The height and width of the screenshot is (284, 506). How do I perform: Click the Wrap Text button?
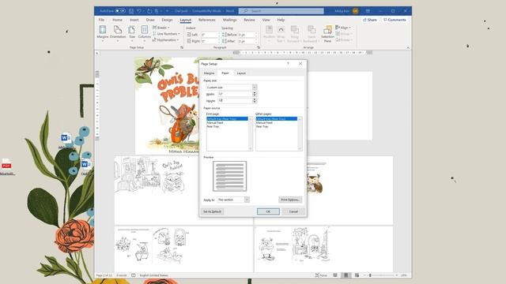coord(281,33)
